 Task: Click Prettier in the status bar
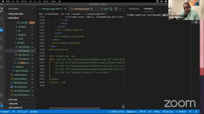click(181, 112)
